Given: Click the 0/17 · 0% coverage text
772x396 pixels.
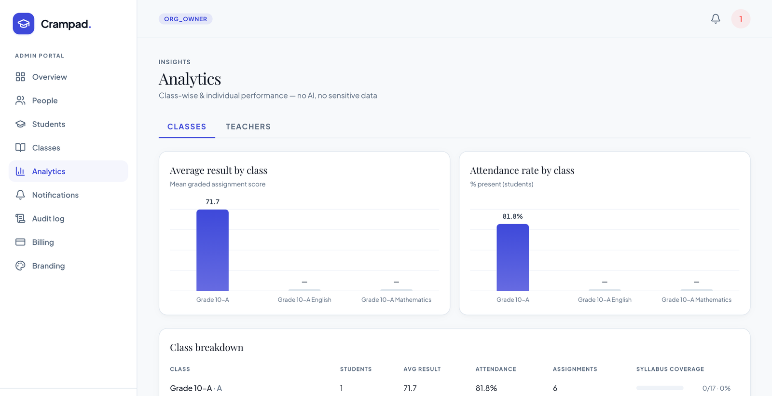Looking at the screenshot, I should click(717, 388).
